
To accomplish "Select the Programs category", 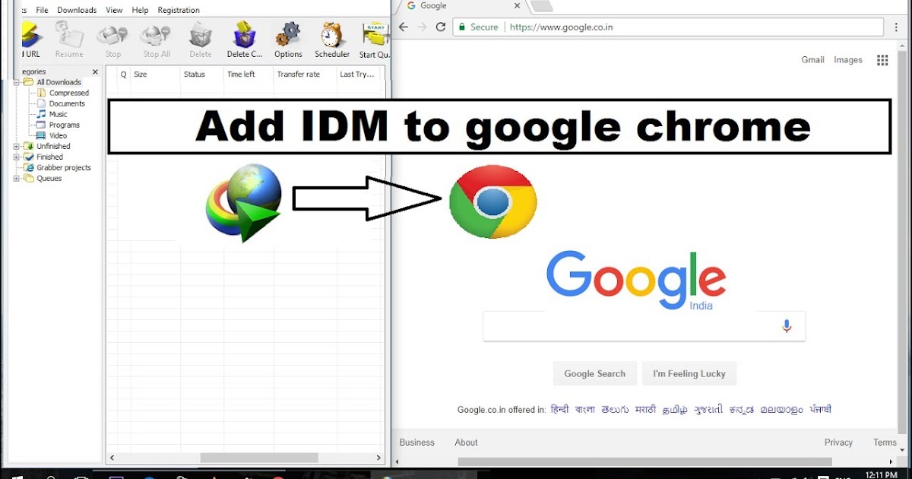I will pos(65,125).
